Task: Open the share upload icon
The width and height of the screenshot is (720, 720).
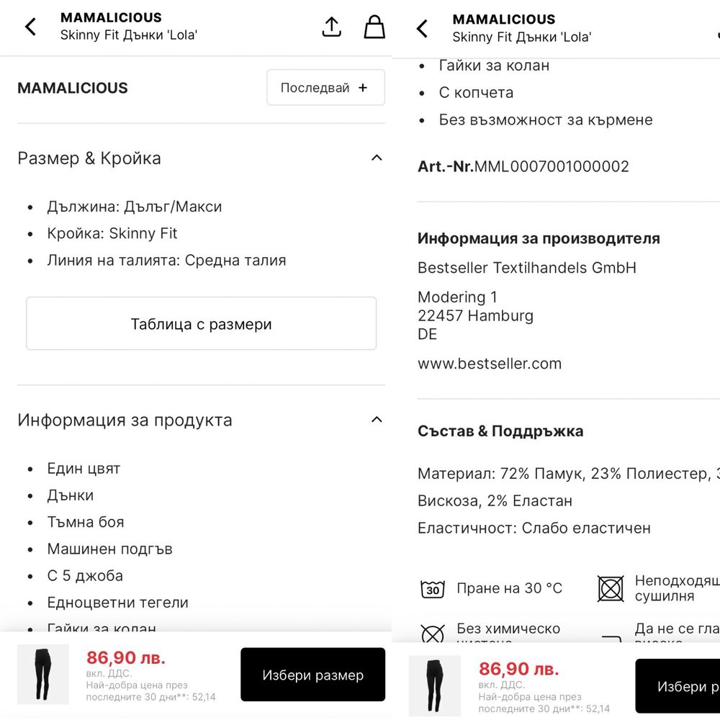Action: tap(331, 27)
